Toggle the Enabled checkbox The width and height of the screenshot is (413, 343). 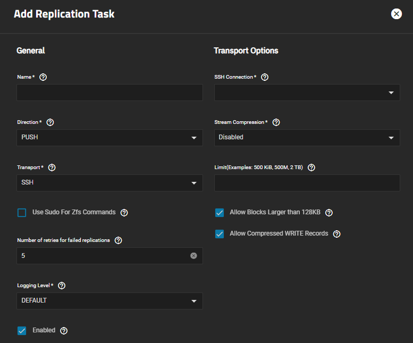(x=22, y=331)
